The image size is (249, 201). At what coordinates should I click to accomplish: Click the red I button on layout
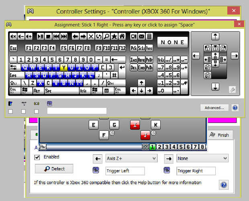[135, 125]
